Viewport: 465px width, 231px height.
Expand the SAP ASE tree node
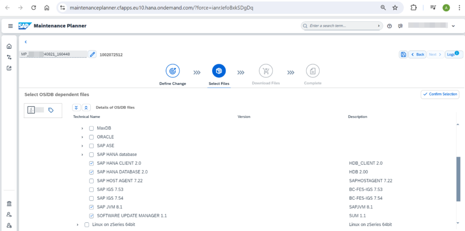pos(82,146)
